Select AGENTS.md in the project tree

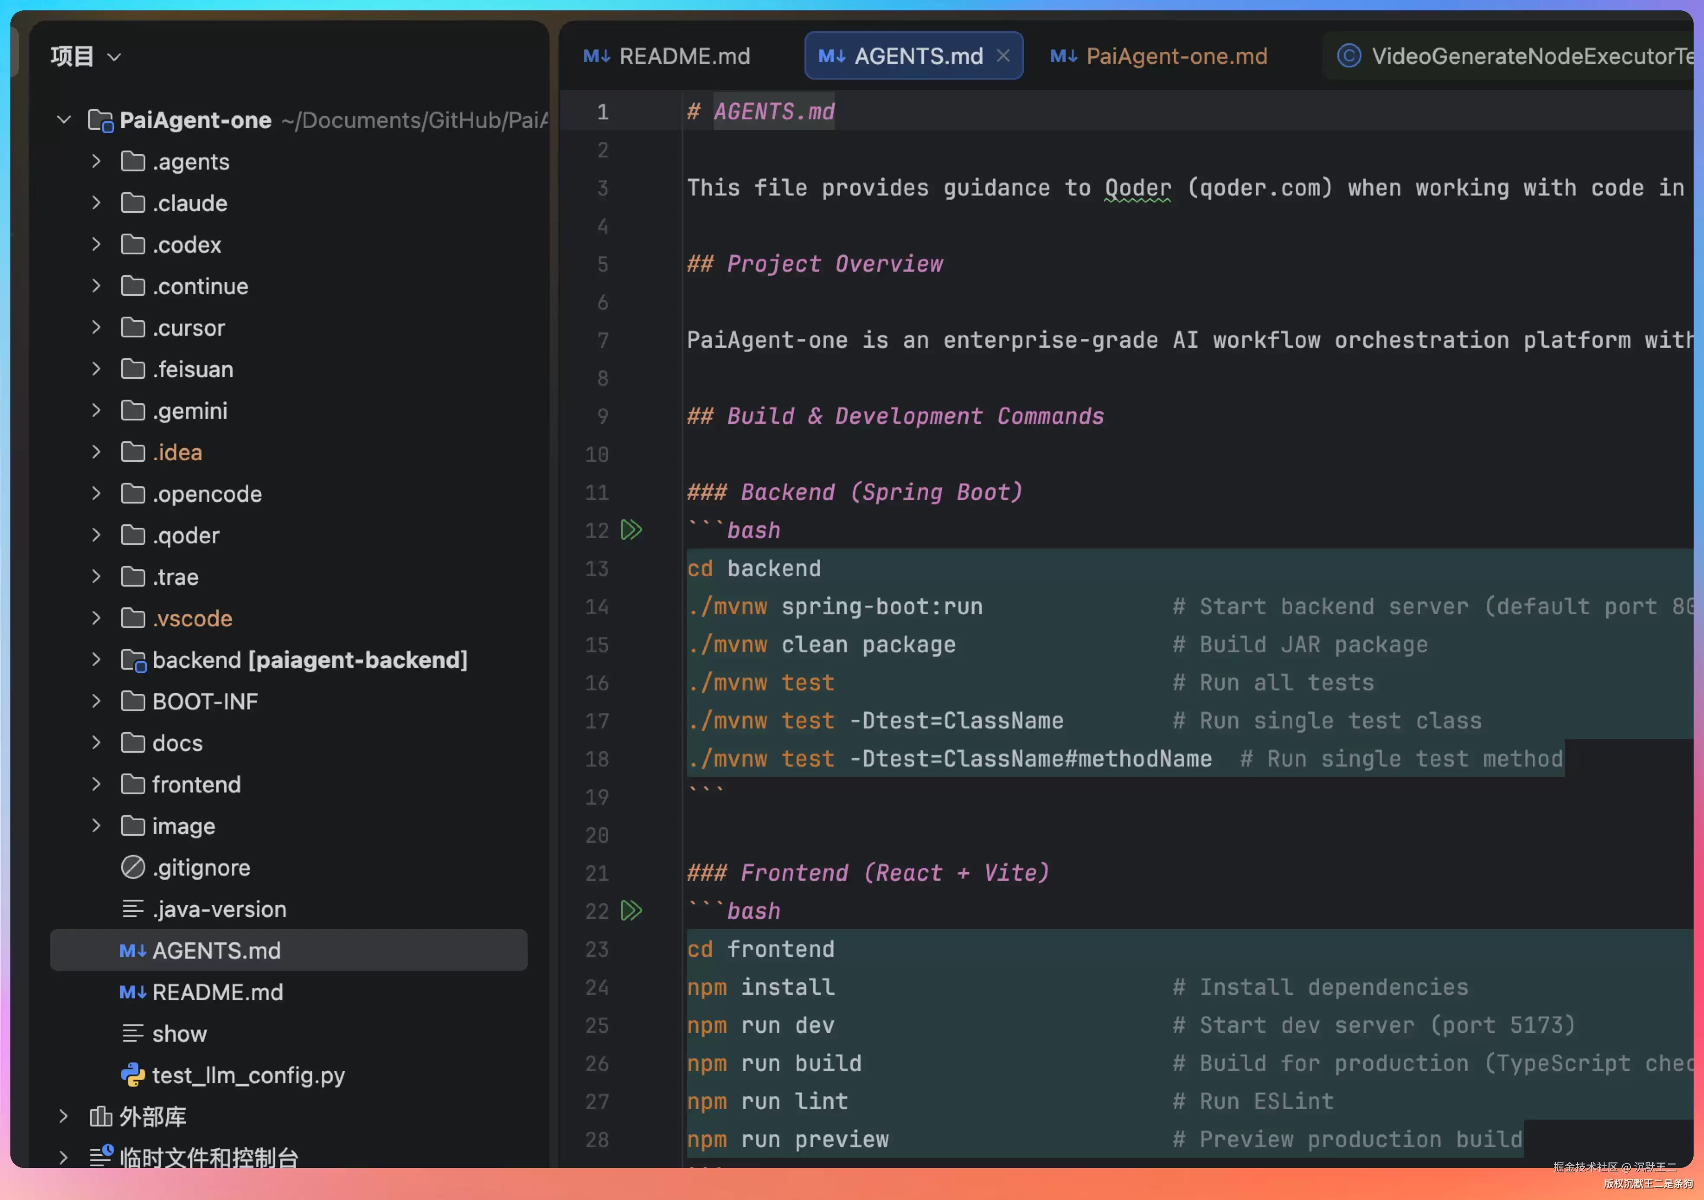(x=289, y=950)
